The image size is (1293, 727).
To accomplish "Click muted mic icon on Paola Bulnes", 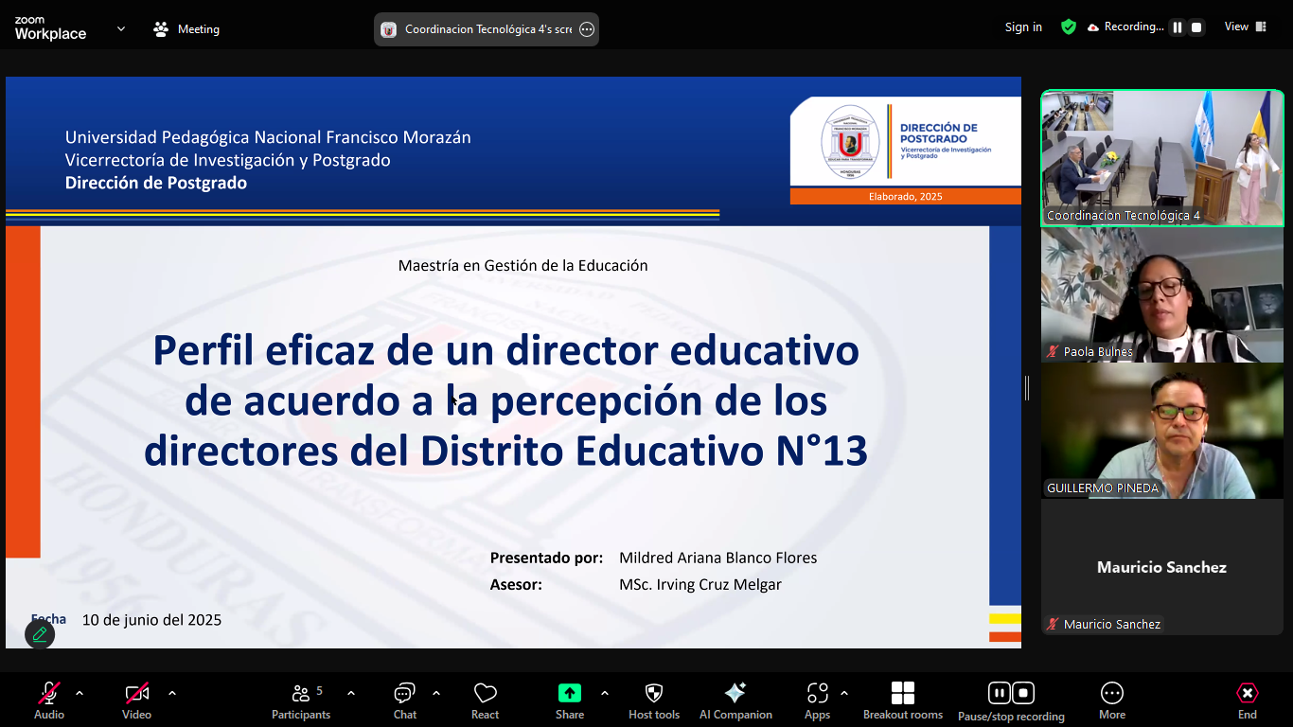I will pyautogui.click(x=1053, y=351).
